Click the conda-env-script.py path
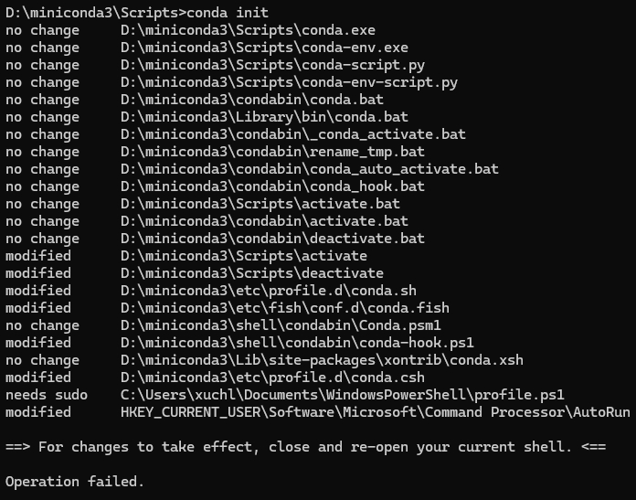This screenshot has width=636, height=500. point(289,83)
